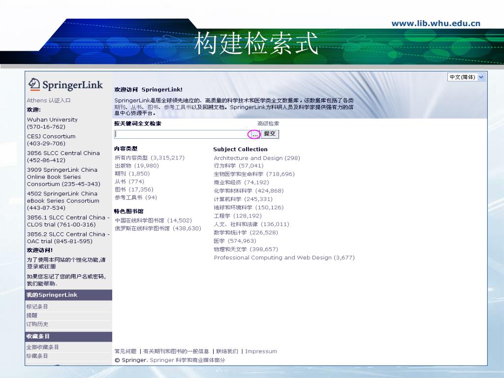Click 3856 SLCC Central China text
504x378 pixels.
click(x=63, y=157)
